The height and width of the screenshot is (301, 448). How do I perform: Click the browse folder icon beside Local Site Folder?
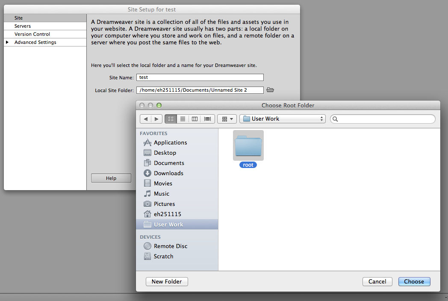point(270,90)
